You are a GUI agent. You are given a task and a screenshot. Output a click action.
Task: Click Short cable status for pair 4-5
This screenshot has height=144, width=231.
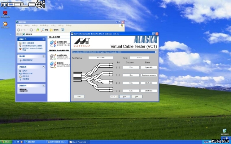(x=149, y=83)
